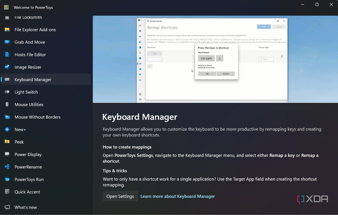Click the Mouse Utilities mouse icon
The width and height of the screenshot is (338, 215).
[7, 104]
